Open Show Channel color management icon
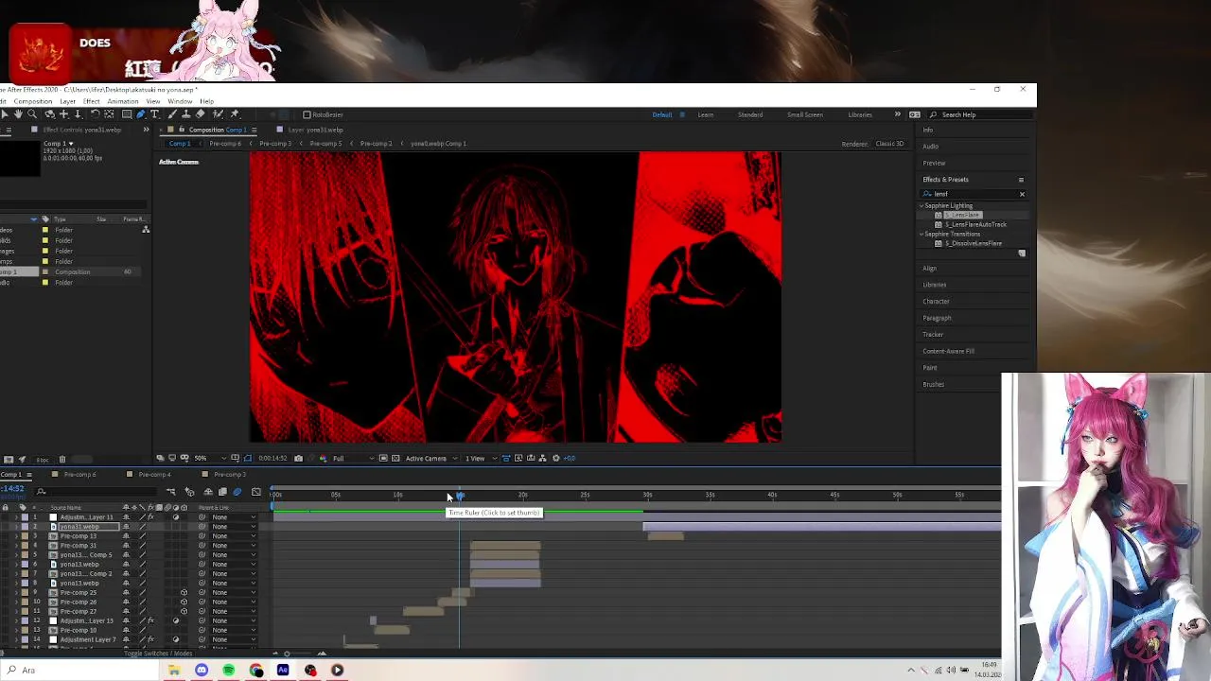 tap(324, 458)
